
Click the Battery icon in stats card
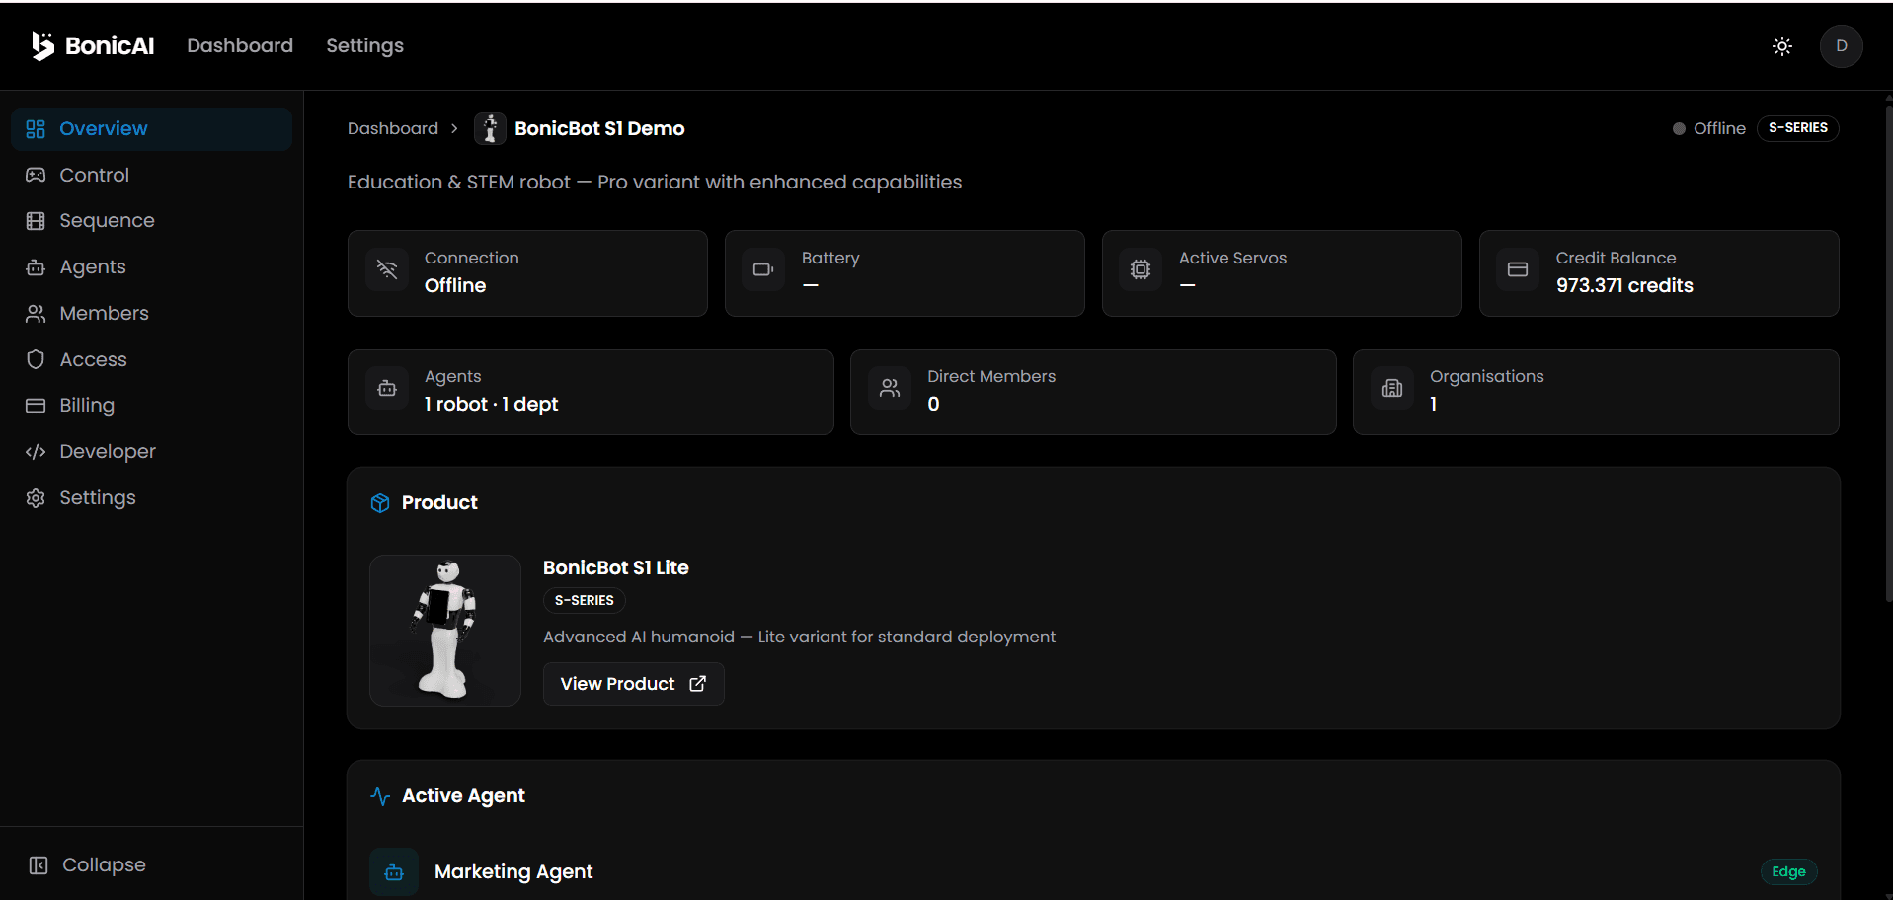coord(764,269)
